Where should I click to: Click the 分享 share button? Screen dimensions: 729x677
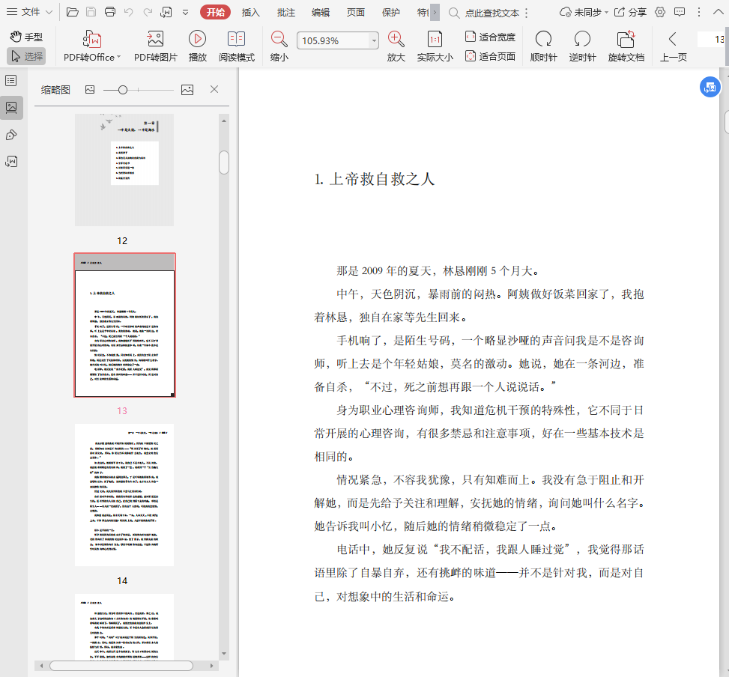(x=630, y=12)
